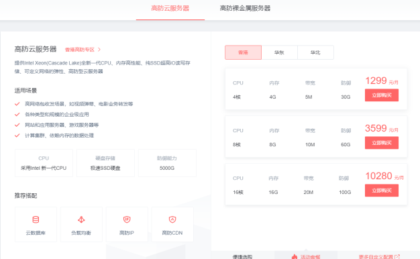The image size is (420, 259).
Task: Click the 网站和应用服务器、游戏服务器等 line
Action: [x=62, y=125]
